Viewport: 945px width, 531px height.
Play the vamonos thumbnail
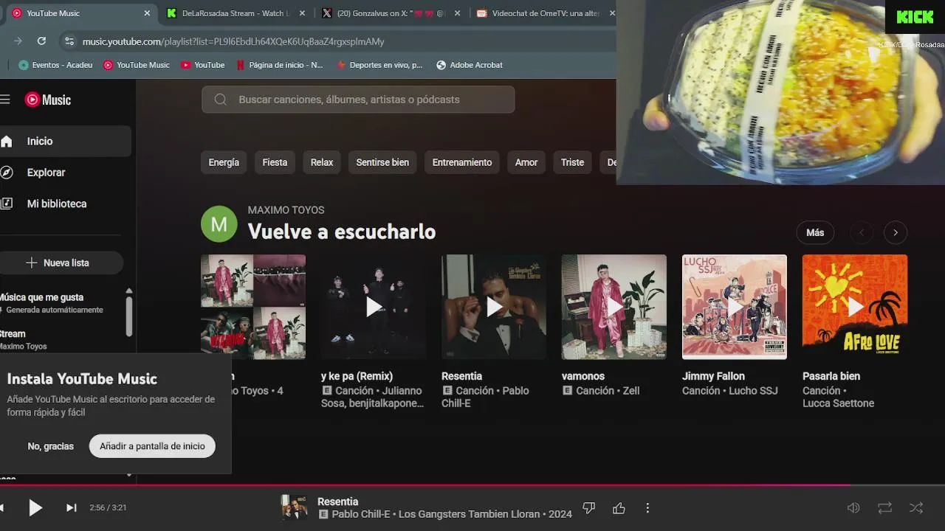pyautogui.click(x=614, y=307)
